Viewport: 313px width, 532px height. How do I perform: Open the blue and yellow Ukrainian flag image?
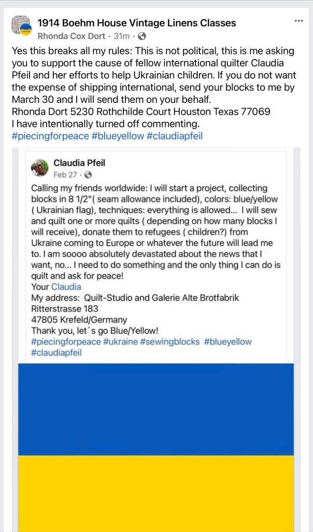pos(156,447)
